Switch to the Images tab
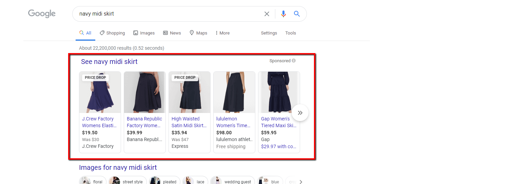 click(144, 33)
